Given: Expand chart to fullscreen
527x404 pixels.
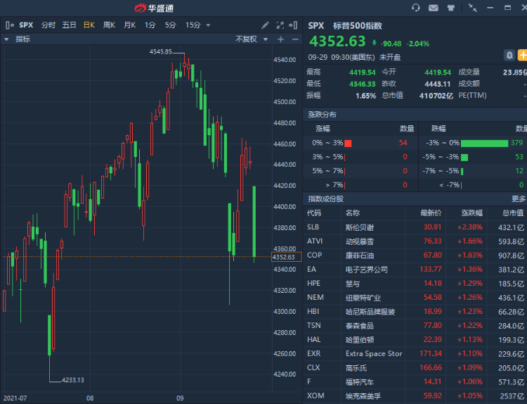Looking at the screenshot, I should coord(280,25).
